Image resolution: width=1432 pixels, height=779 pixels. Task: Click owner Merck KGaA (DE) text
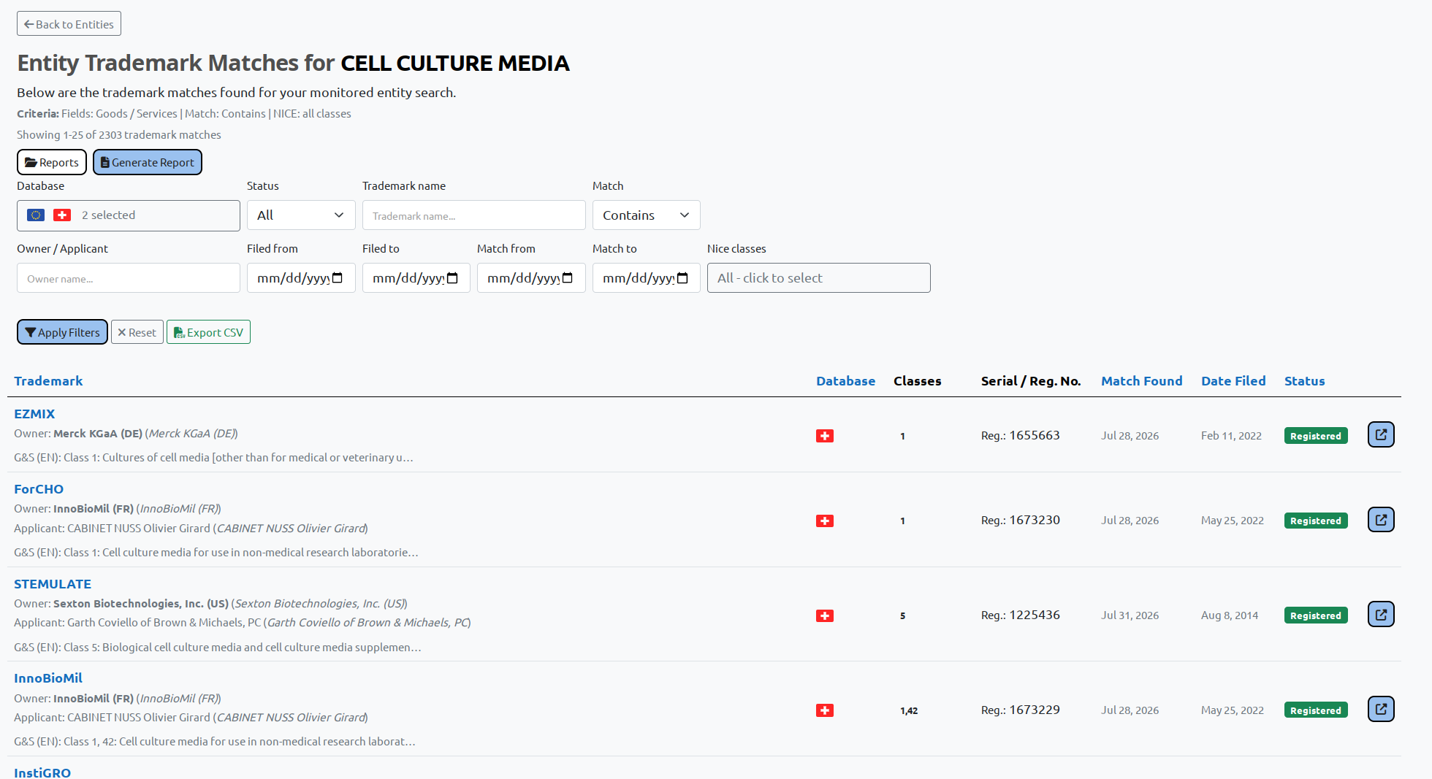(98, 433)
